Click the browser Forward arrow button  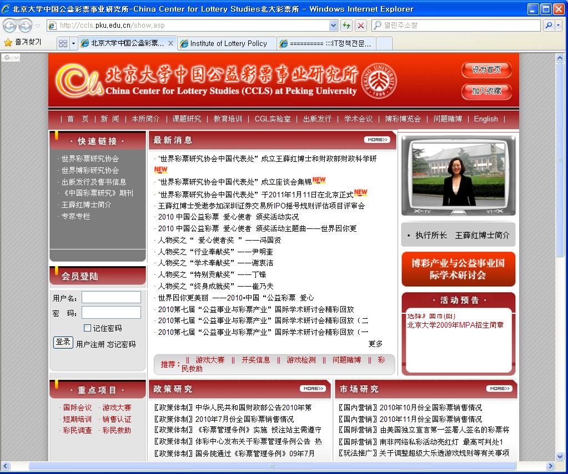coord(25,26)
